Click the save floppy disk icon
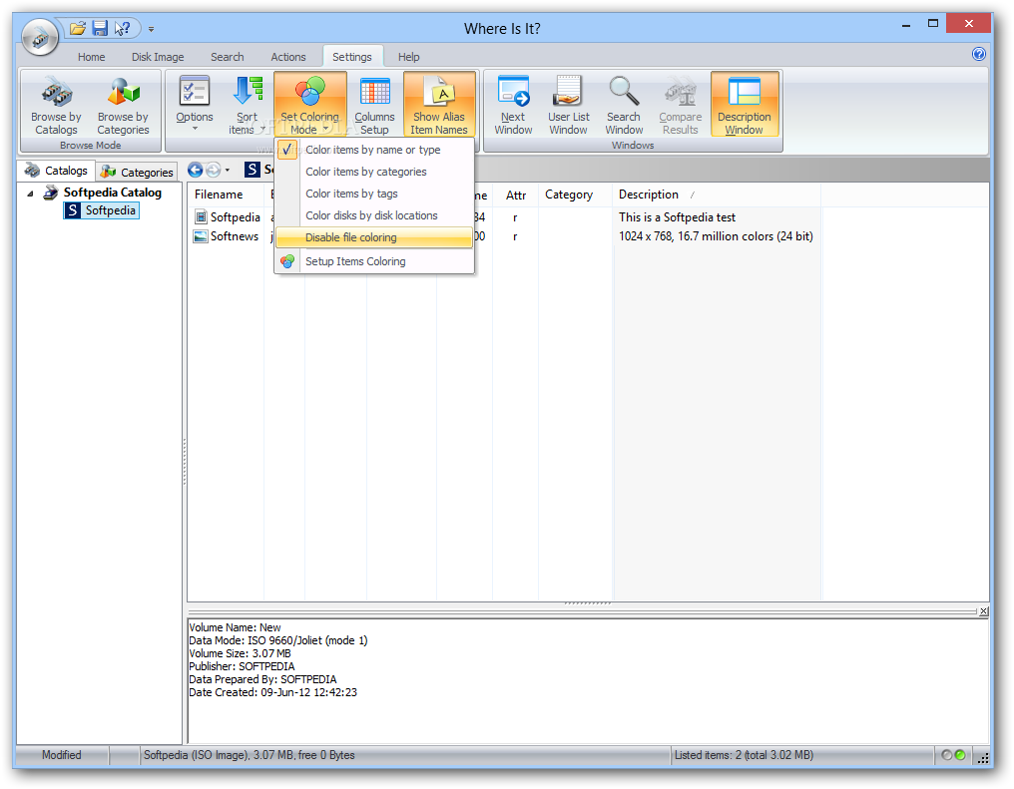Image resolution: width=1014 pixels, height=789 pixels. [100, 29]
